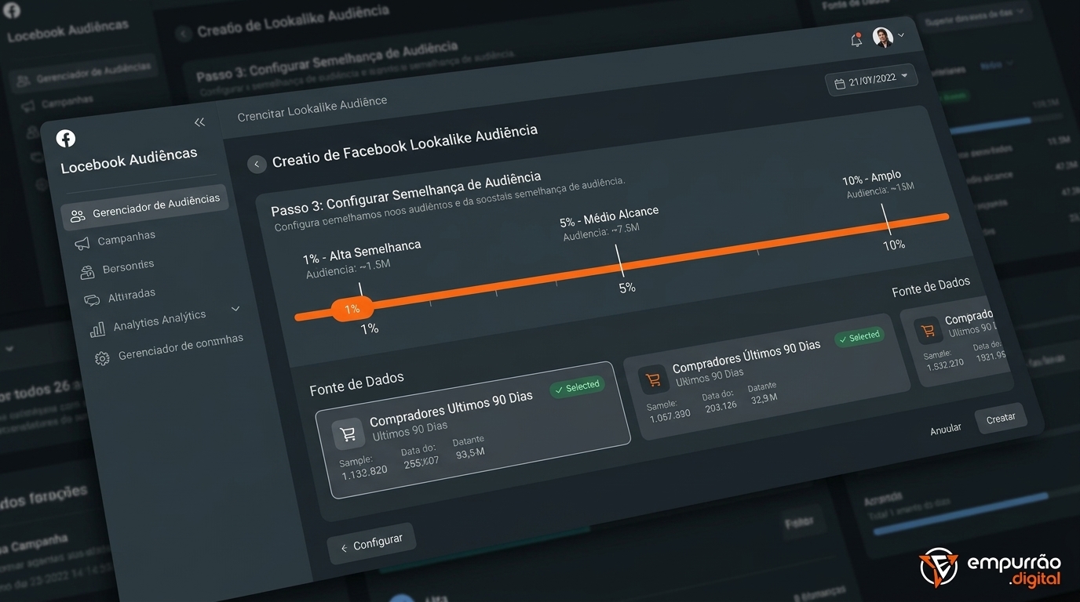This screenshot has width=1080, height=602.
Task: Click the Anular button
Action: coord(946,430)
